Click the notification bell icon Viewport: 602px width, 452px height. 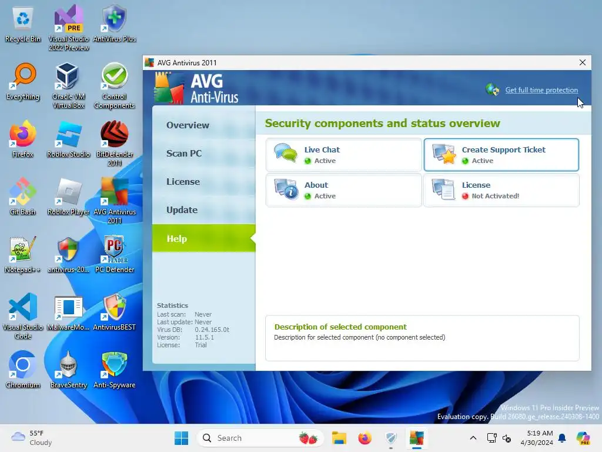[x=562, y=438]
